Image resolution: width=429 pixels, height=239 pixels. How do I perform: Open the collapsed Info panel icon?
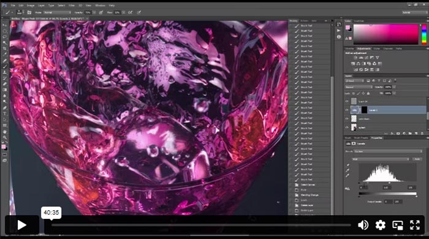click(339, 37)
